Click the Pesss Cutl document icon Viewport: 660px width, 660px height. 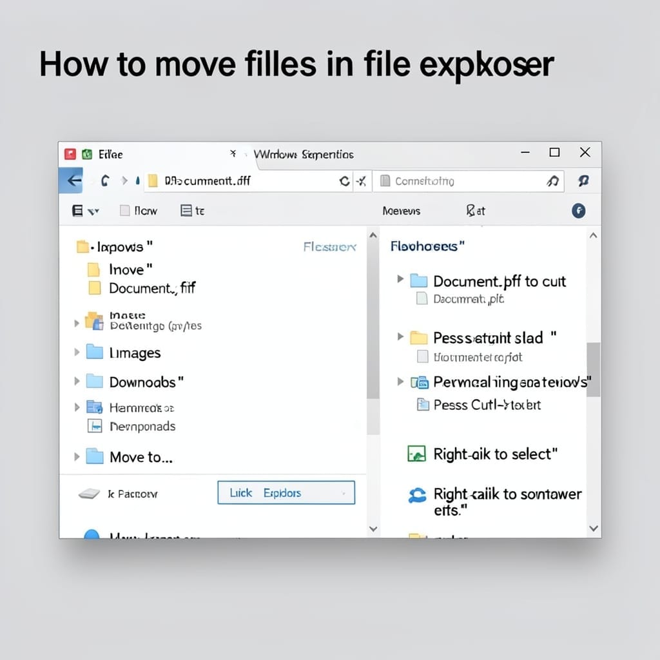point(423,404)
